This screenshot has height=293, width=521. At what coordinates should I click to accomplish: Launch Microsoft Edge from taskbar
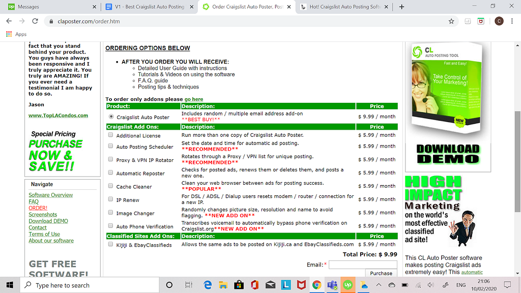(208, 285)
